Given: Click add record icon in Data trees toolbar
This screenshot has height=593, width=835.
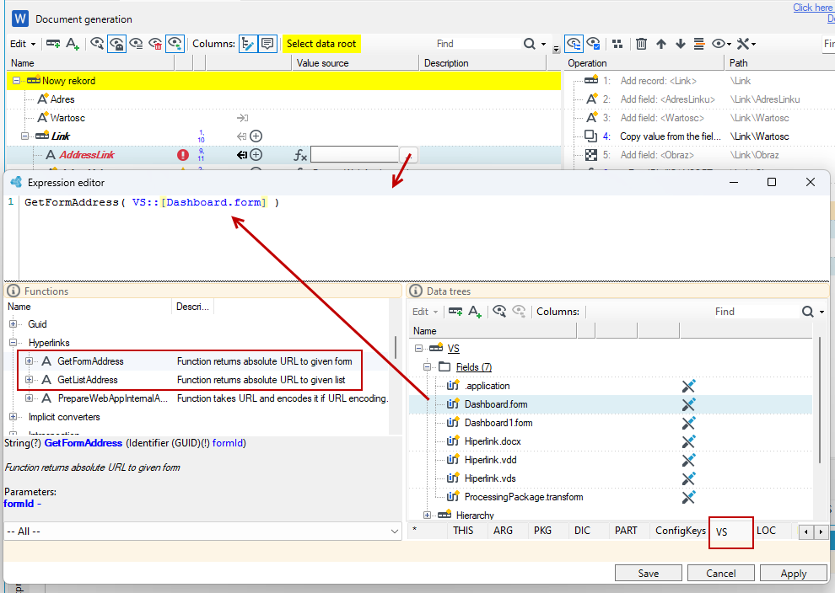Looking at the screenshot, I should (455, 311).
